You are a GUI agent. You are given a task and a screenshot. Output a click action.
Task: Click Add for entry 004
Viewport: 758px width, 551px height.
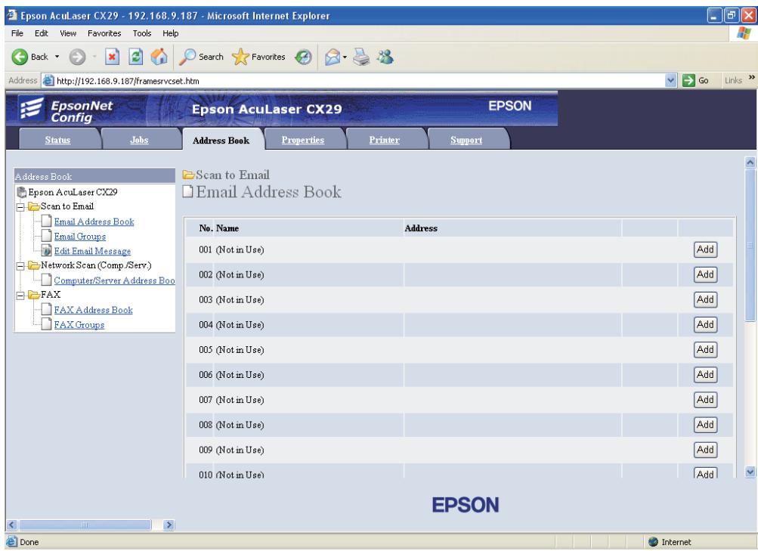pyautogui.click(x=705, y=324)
